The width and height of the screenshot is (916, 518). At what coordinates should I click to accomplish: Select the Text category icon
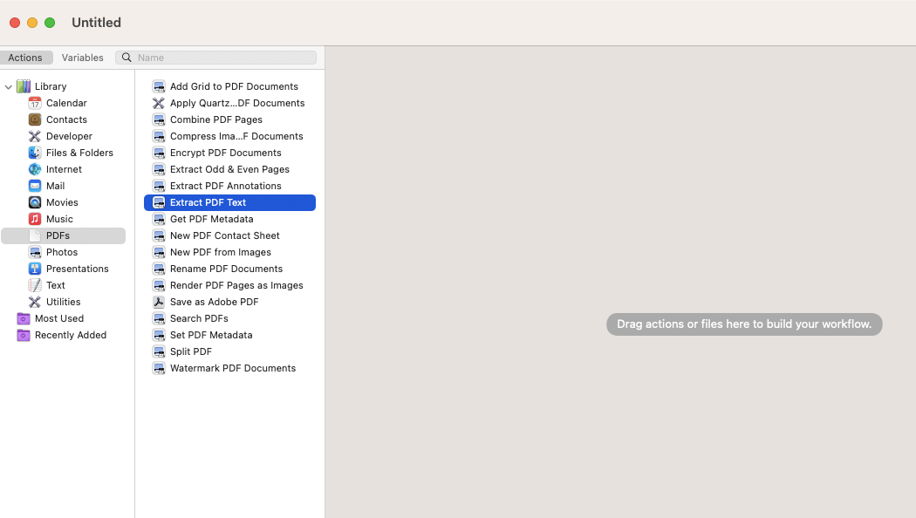pyautogui.click(x=35, y=285)
